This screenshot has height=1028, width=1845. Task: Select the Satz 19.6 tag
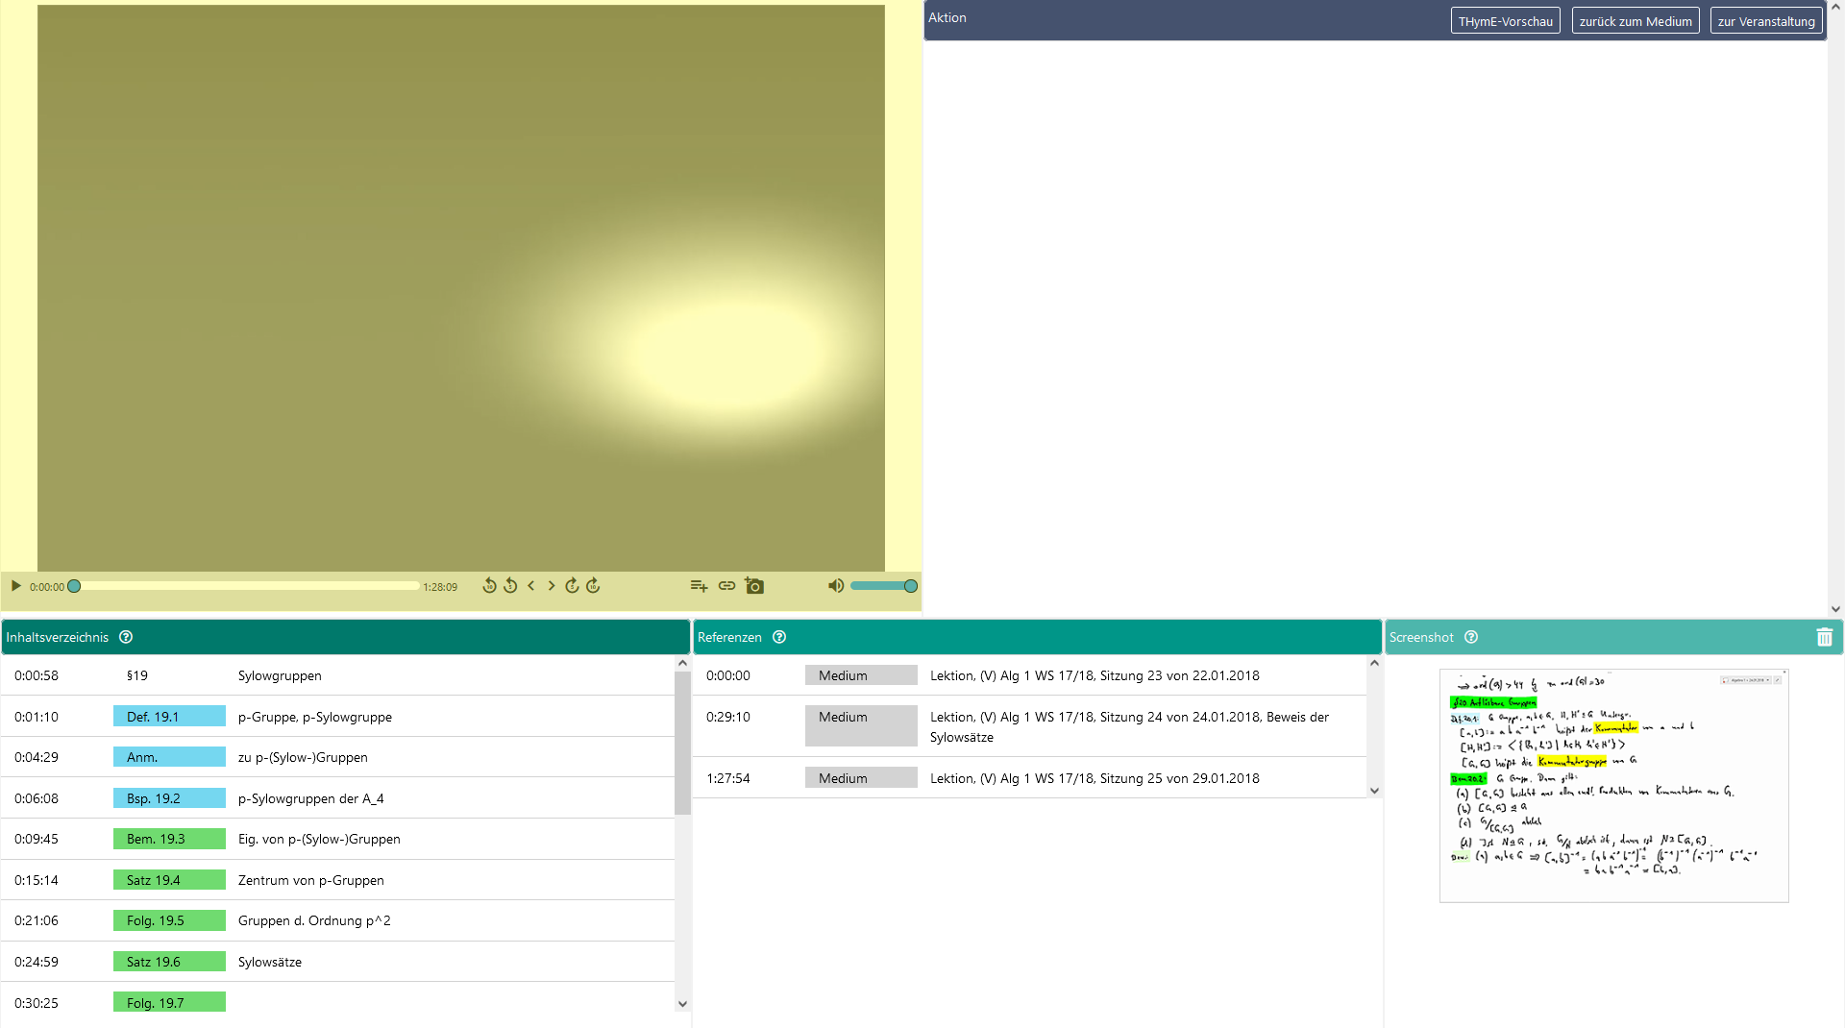(x=169, y=962)
